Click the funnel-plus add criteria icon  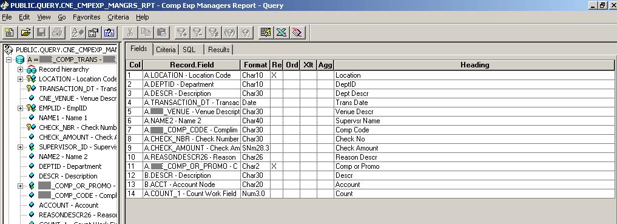point(181,32)
